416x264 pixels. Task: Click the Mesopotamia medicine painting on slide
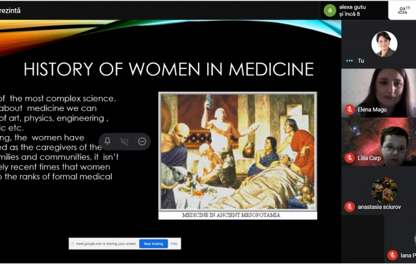238,152
